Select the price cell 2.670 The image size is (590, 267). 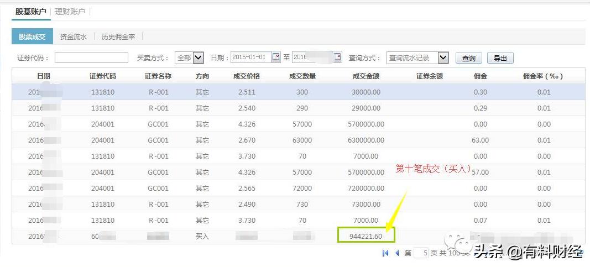click(x=247, y=140)
